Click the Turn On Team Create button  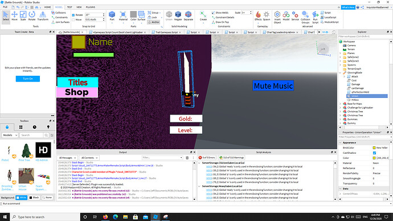pyautogui.click(x=28, y=79)
